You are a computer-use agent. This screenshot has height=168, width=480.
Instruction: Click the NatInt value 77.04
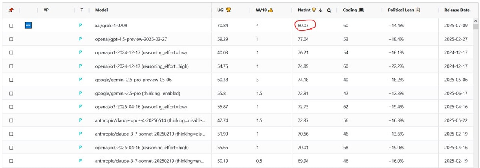pos(303,39)
